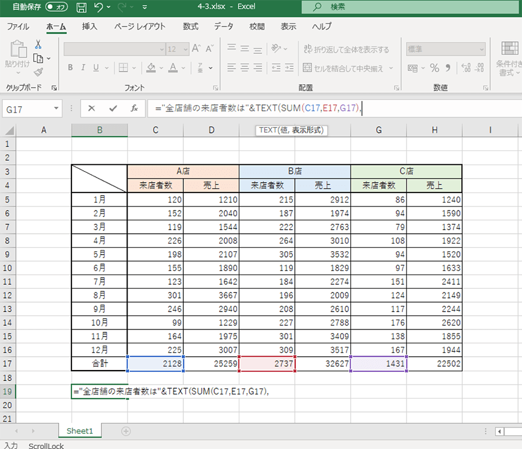Toggle bold formatting with B
This screenshot has height=449, width=522.
70,68
